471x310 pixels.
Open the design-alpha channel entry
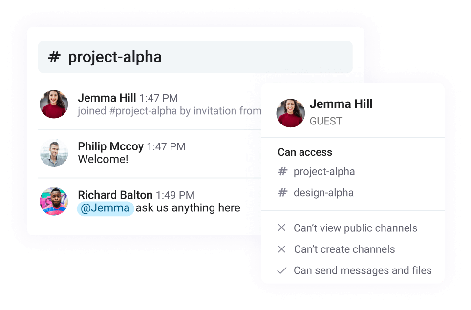(x=323, y=192)
